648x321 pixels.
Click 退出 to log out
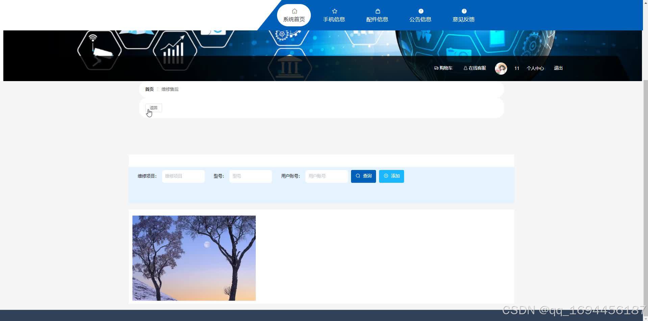tap(558, 68)
